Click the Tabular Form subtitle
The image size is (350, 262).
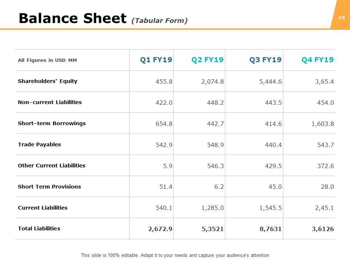coord(160,21)
